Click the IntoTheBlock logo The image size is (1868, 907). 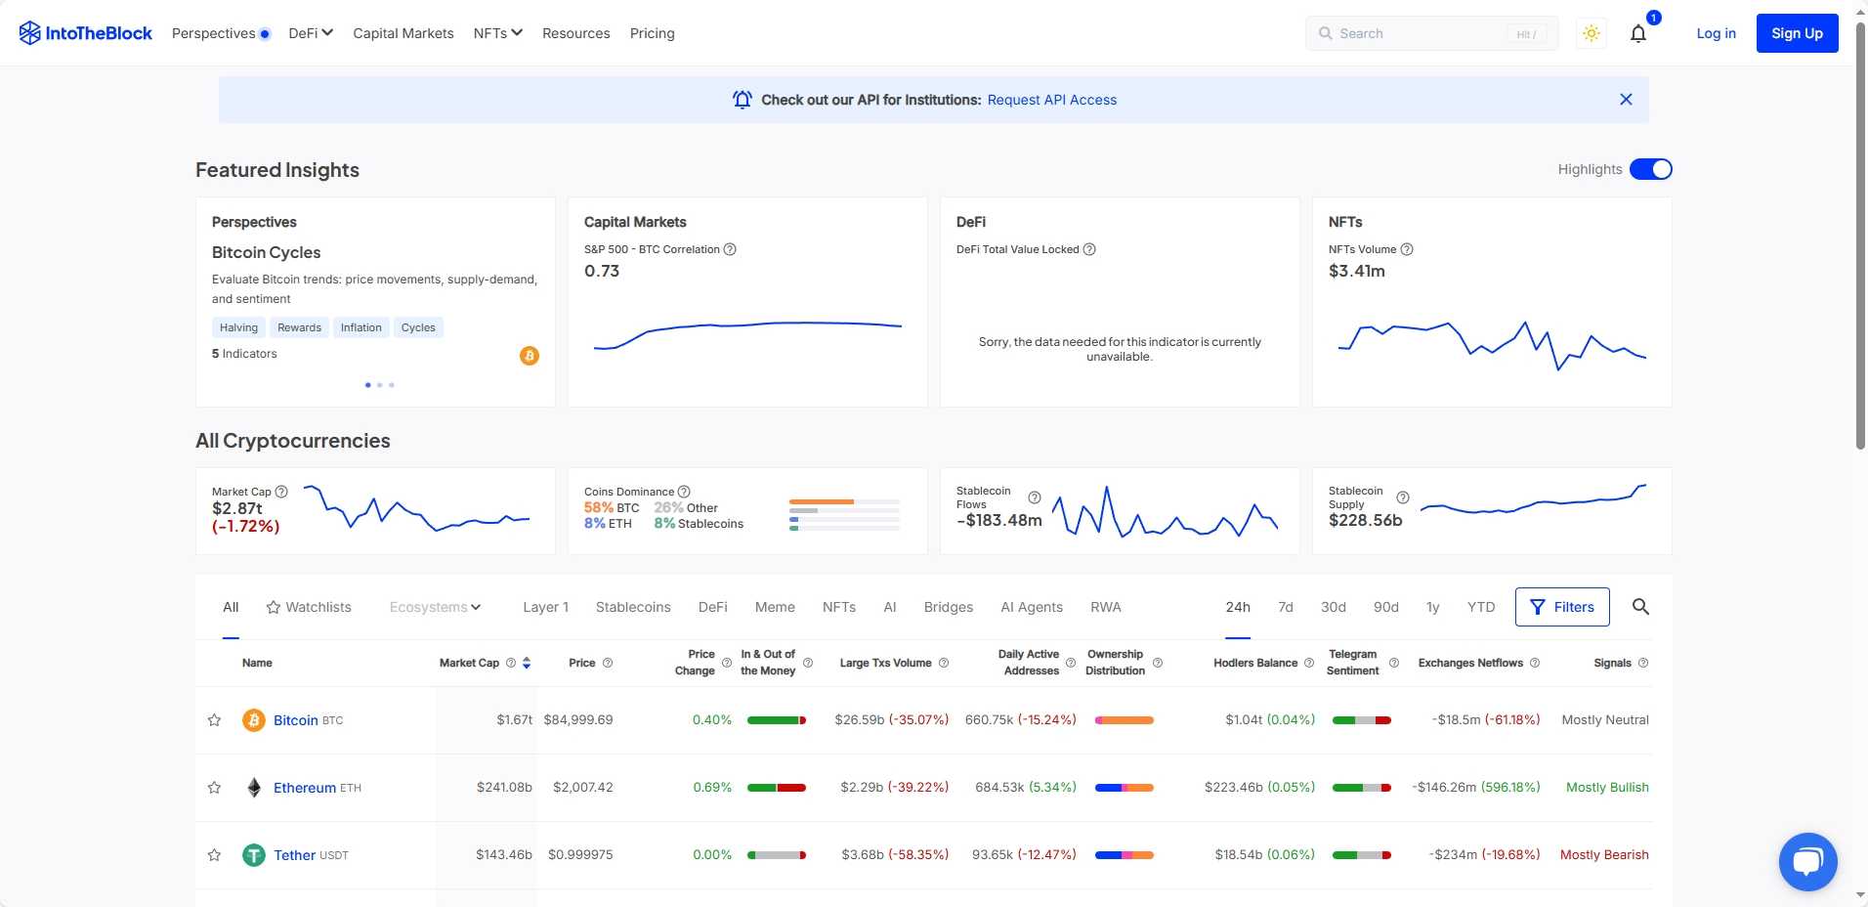(x=86, y=33)
